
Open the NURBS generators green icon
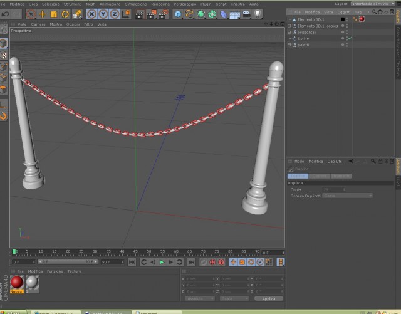(200, 14)
